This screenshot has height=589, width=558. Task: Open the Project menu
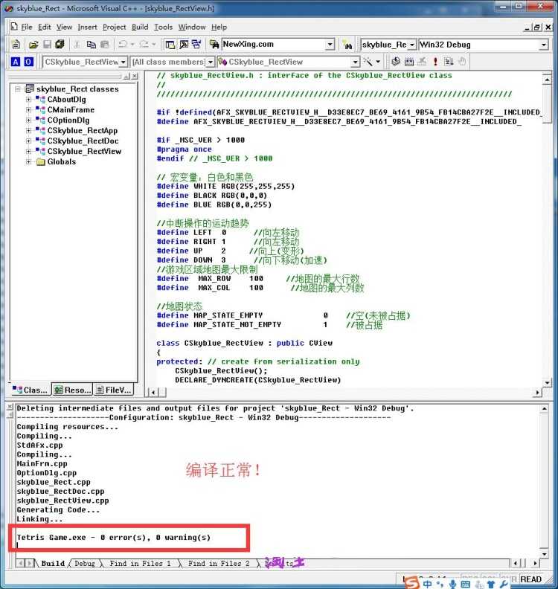[x=115, y=27]
